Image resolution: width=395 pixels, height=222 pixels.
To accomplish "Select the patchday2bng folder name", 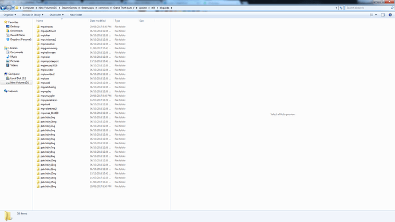I will pyautogui.click(x=48, y=121).
